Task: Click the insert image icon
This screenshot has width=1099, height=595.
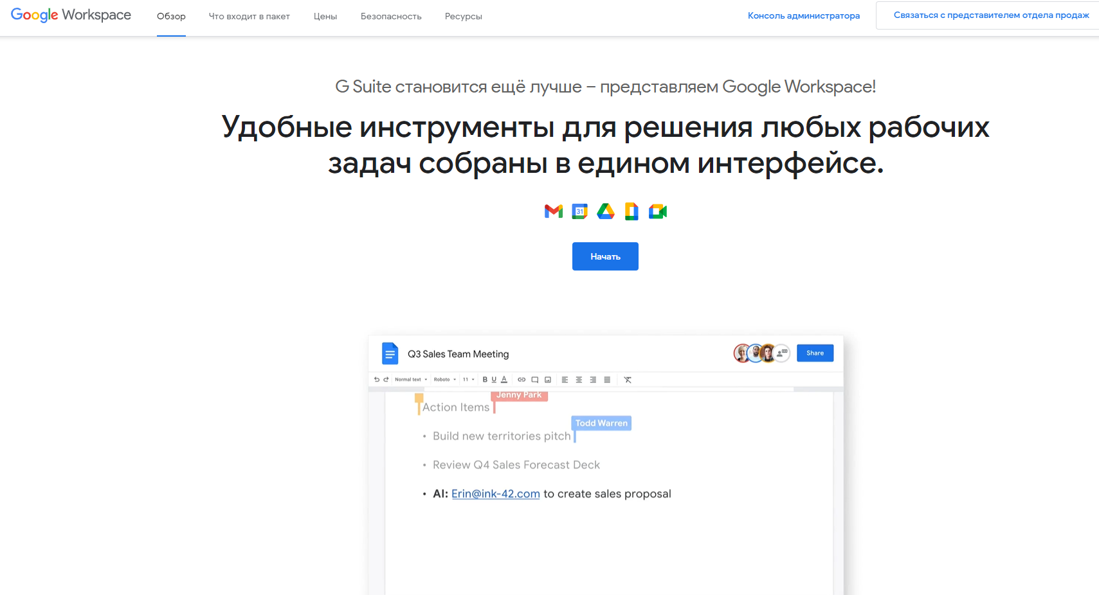Action: pyautogui.click(x=548, y=380)
